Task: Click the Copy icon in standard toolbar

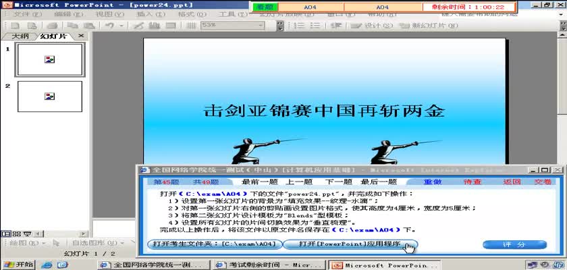Action: tap(73, 26)
